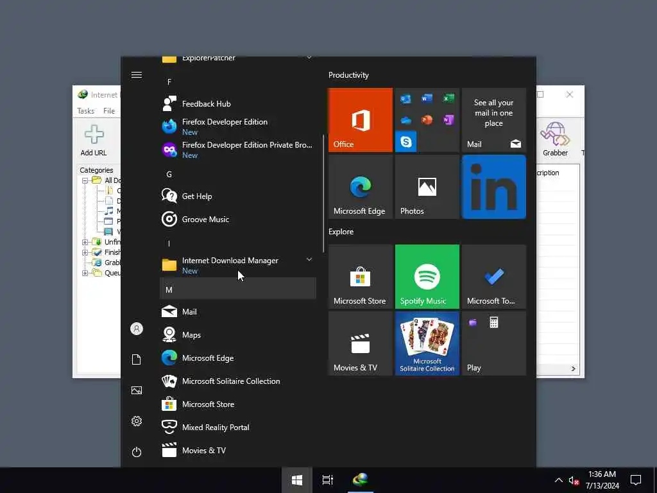The height and width of the screenshot is (493, 657).
Task: Open Settings gear in Start menu
Action: [x=137, y=421]
